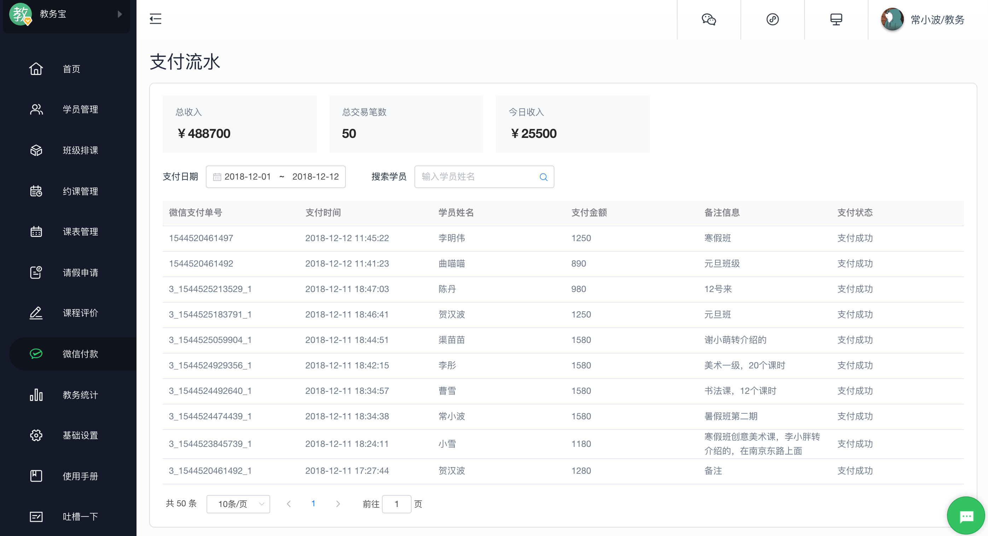This screenshot has width=988, height=536.
Task: Go to 学员管理 in the sidebar
Action: [80, 110]
